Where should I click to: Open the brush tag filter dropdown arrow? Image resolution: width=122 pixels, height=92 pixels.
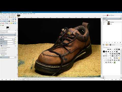coord(121,46)
